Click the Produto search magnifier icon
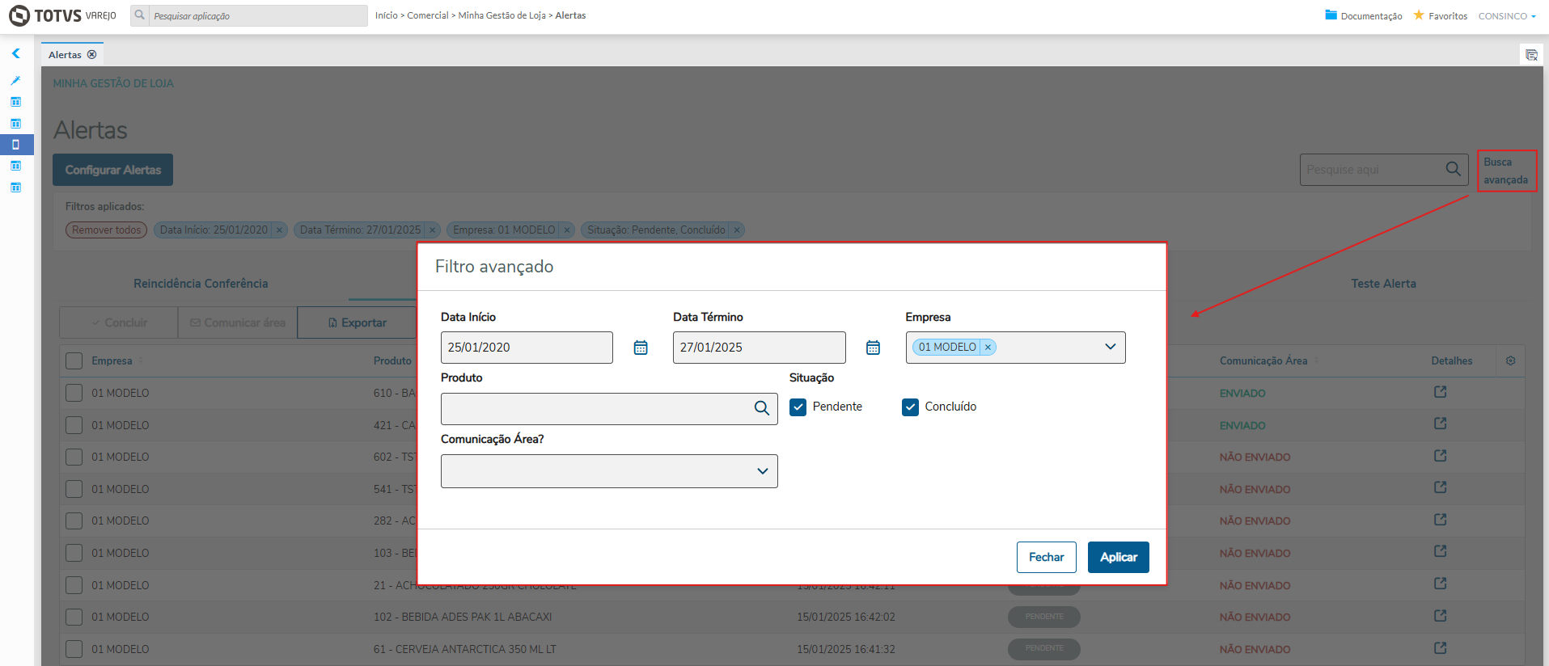The width and height of the screenshot is (1549, 666). 761,408
